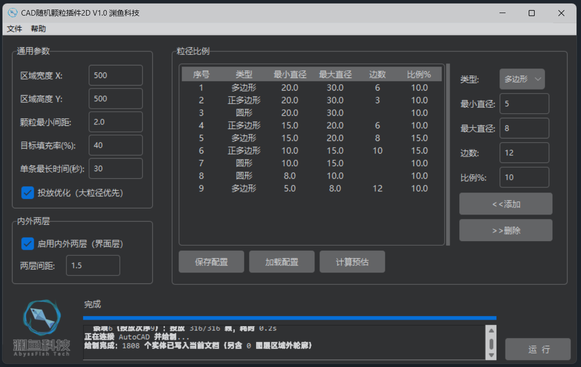Click the log scrollbar up arrow

point(491,331)
